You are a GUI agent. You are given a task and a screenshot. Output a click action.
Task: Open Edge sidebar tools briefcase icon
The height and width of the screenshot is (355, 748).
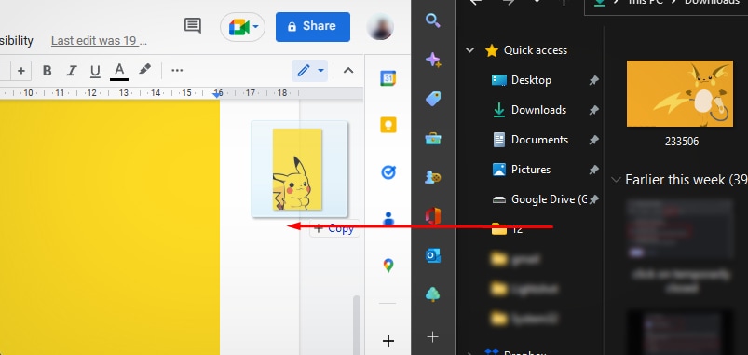pos(432,139)
